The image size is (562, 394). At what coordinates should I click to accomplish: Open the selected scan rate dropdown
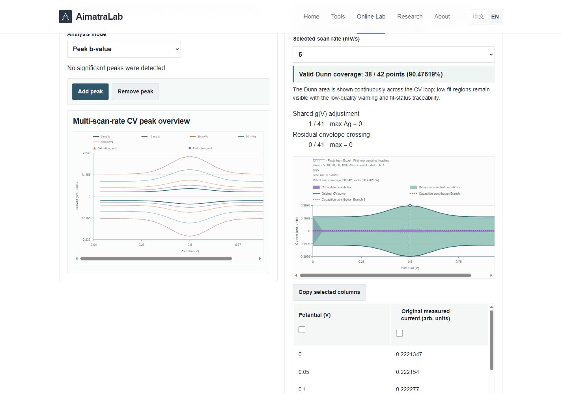click(394, 54)
